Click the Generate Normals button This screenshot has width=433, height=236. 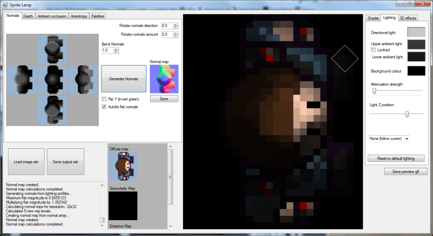[x=124, y=79]
